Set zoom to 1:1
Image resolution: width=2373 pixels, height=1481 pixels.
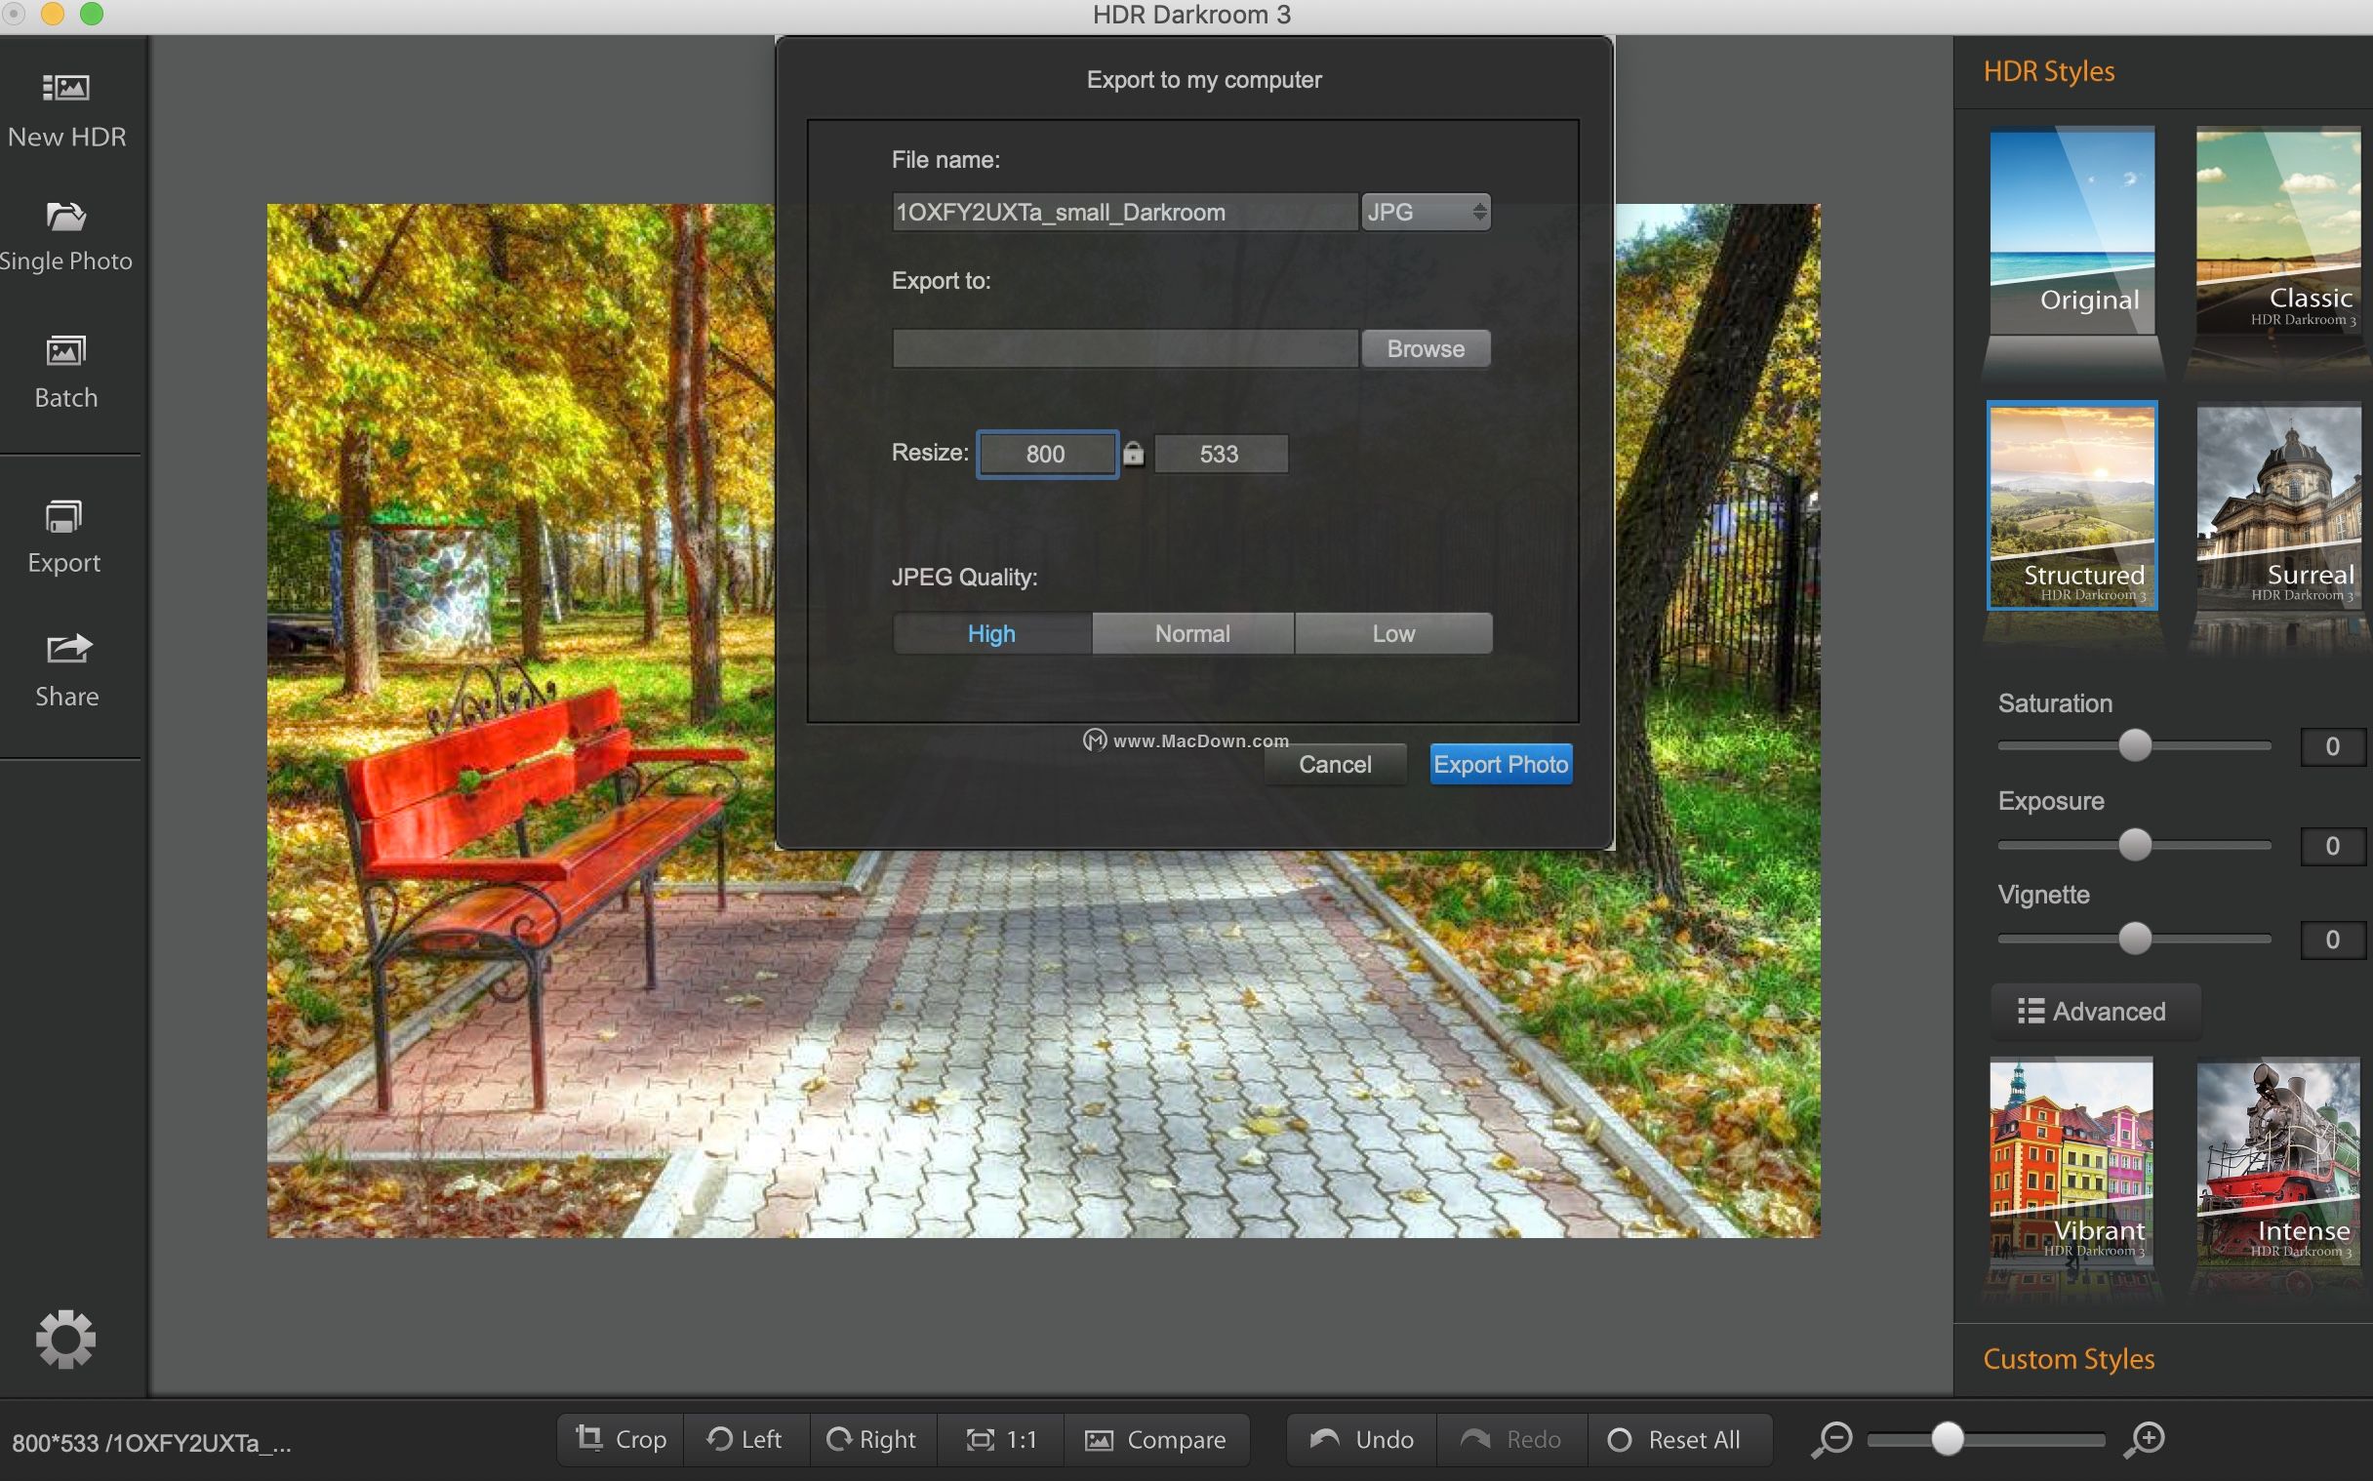pos(1000,1439)
